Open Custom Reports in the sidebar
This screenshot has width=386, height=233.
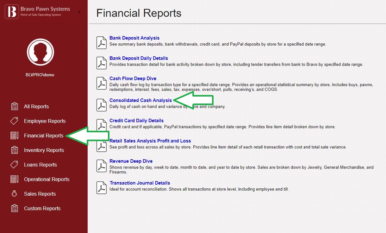(42, 208)
